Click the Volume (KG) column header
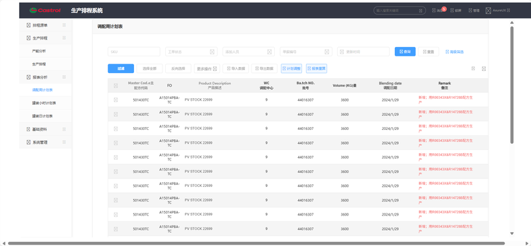The image size is (531, 246). tap(344, 86)
